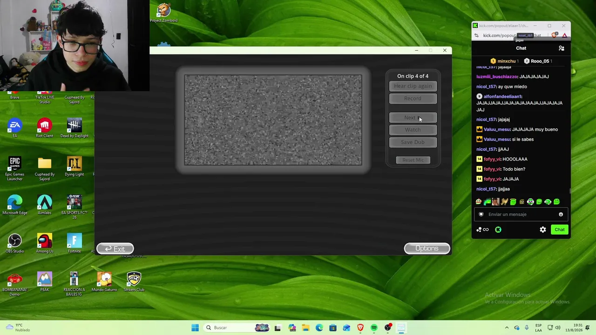Screen dimensions: 596x335
Task: Click the Save Dub button
Action: pos(413,142)
